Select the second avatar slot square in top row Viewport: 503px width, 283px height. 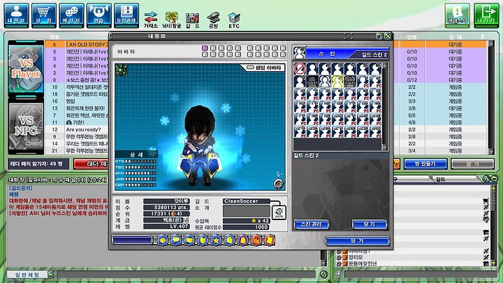(x=213, y=48)
